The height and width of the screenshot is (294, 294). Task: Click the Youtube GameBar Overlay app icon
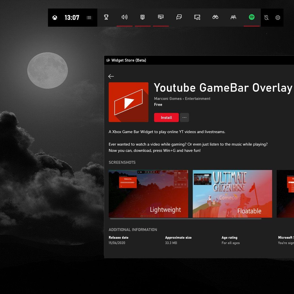click(x=129, y=102)
